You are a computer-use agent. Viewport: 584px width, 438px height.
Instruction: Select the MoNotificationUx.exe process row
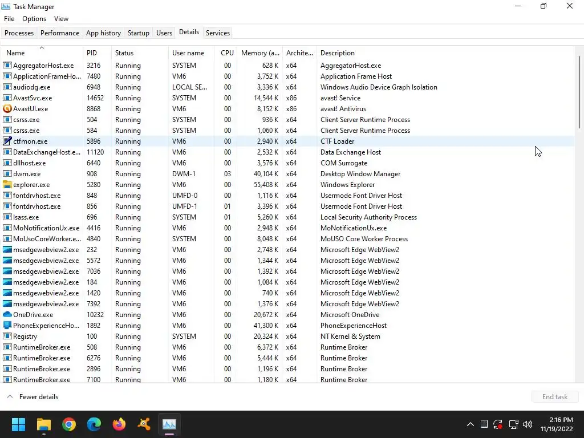coord(287,228)
